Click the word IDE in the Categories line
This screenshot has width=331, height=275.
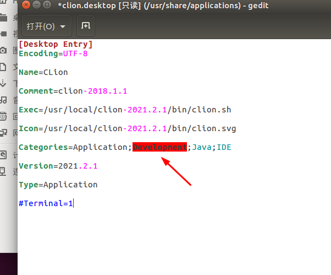(224, 147)
